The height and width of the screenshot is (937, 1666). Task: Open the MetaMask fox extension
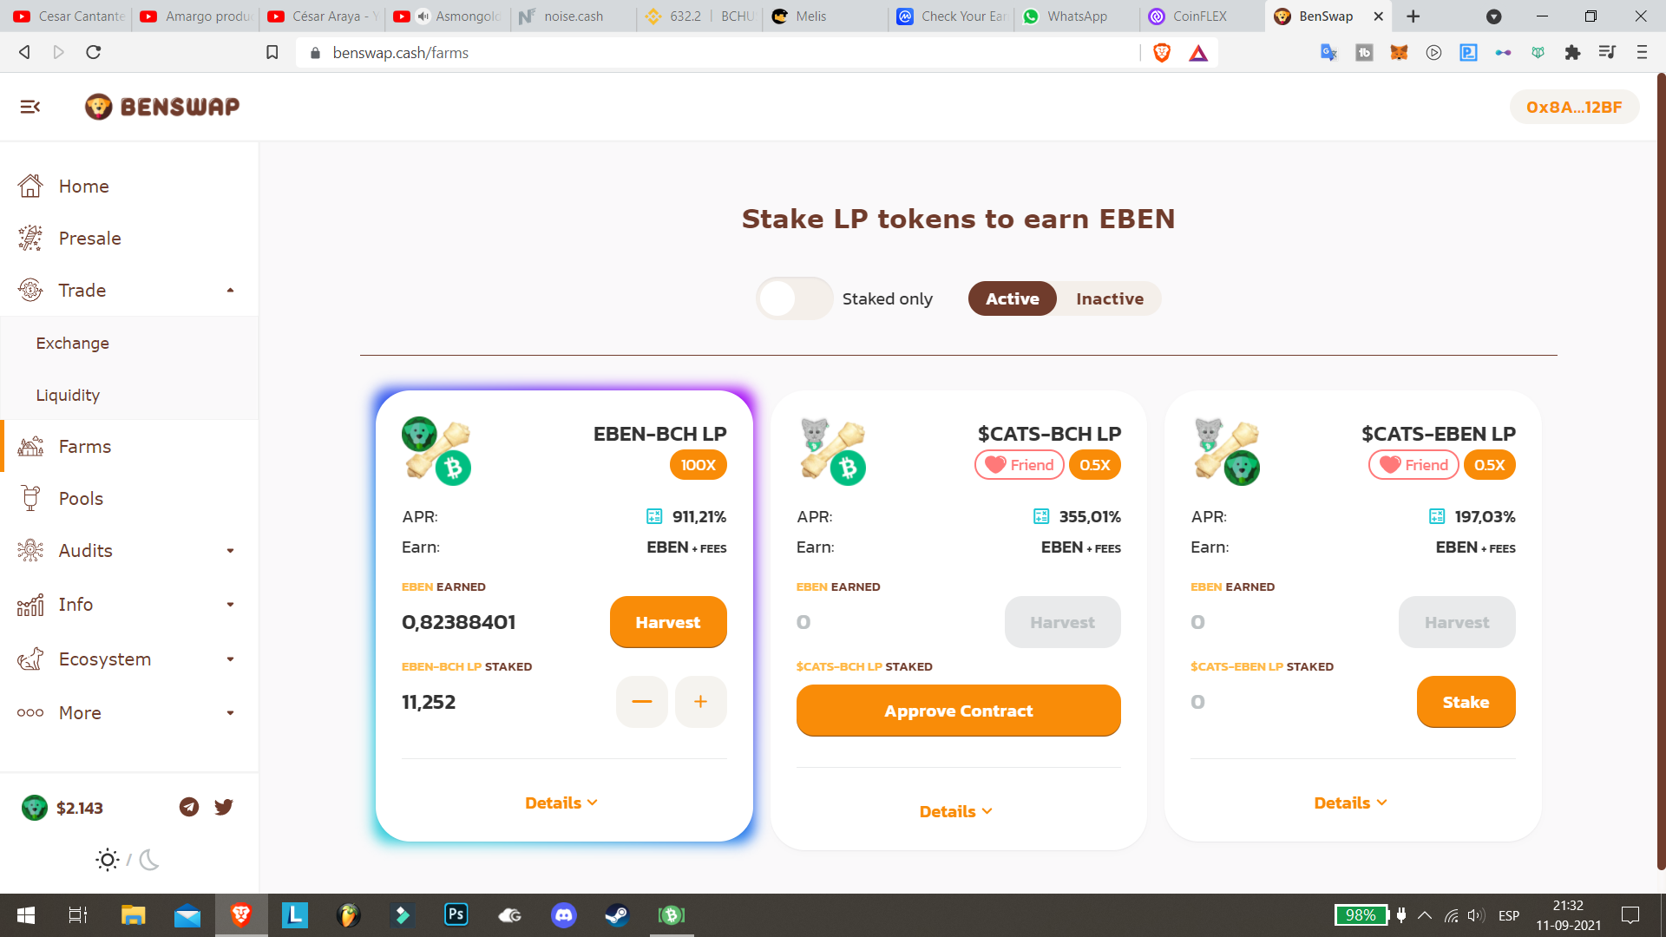pos(1399,53)
